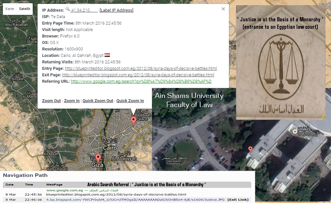This screenshot has height=203, width=331.
Task: Open the Exit Page blog URL
Action: (x=138, y=75)
